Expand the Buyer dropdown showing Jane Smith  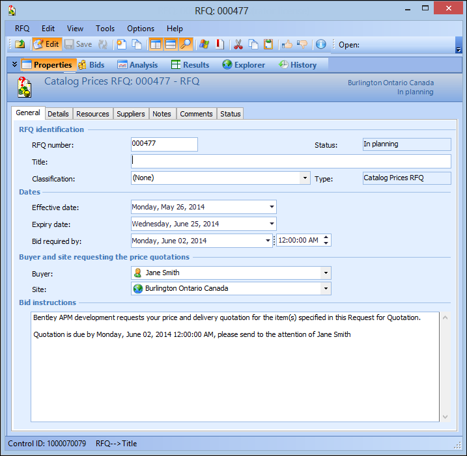(x=326, y=273)
